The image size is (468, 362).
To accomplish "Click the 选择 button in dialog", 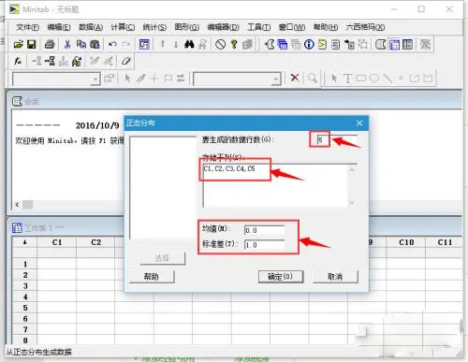I will 162,258.
